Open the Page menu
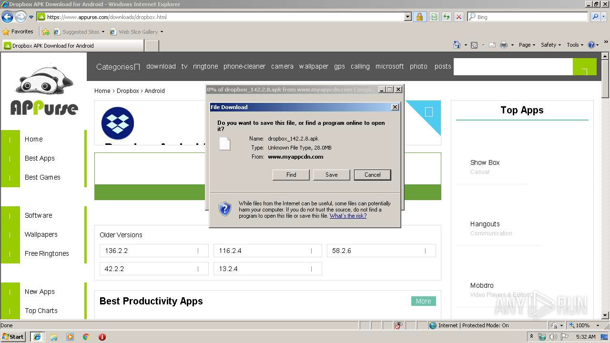610x343 pixels. [x=527, y=45]
